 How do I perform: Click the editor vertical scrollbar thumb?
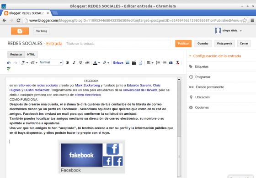coord(179,109)
